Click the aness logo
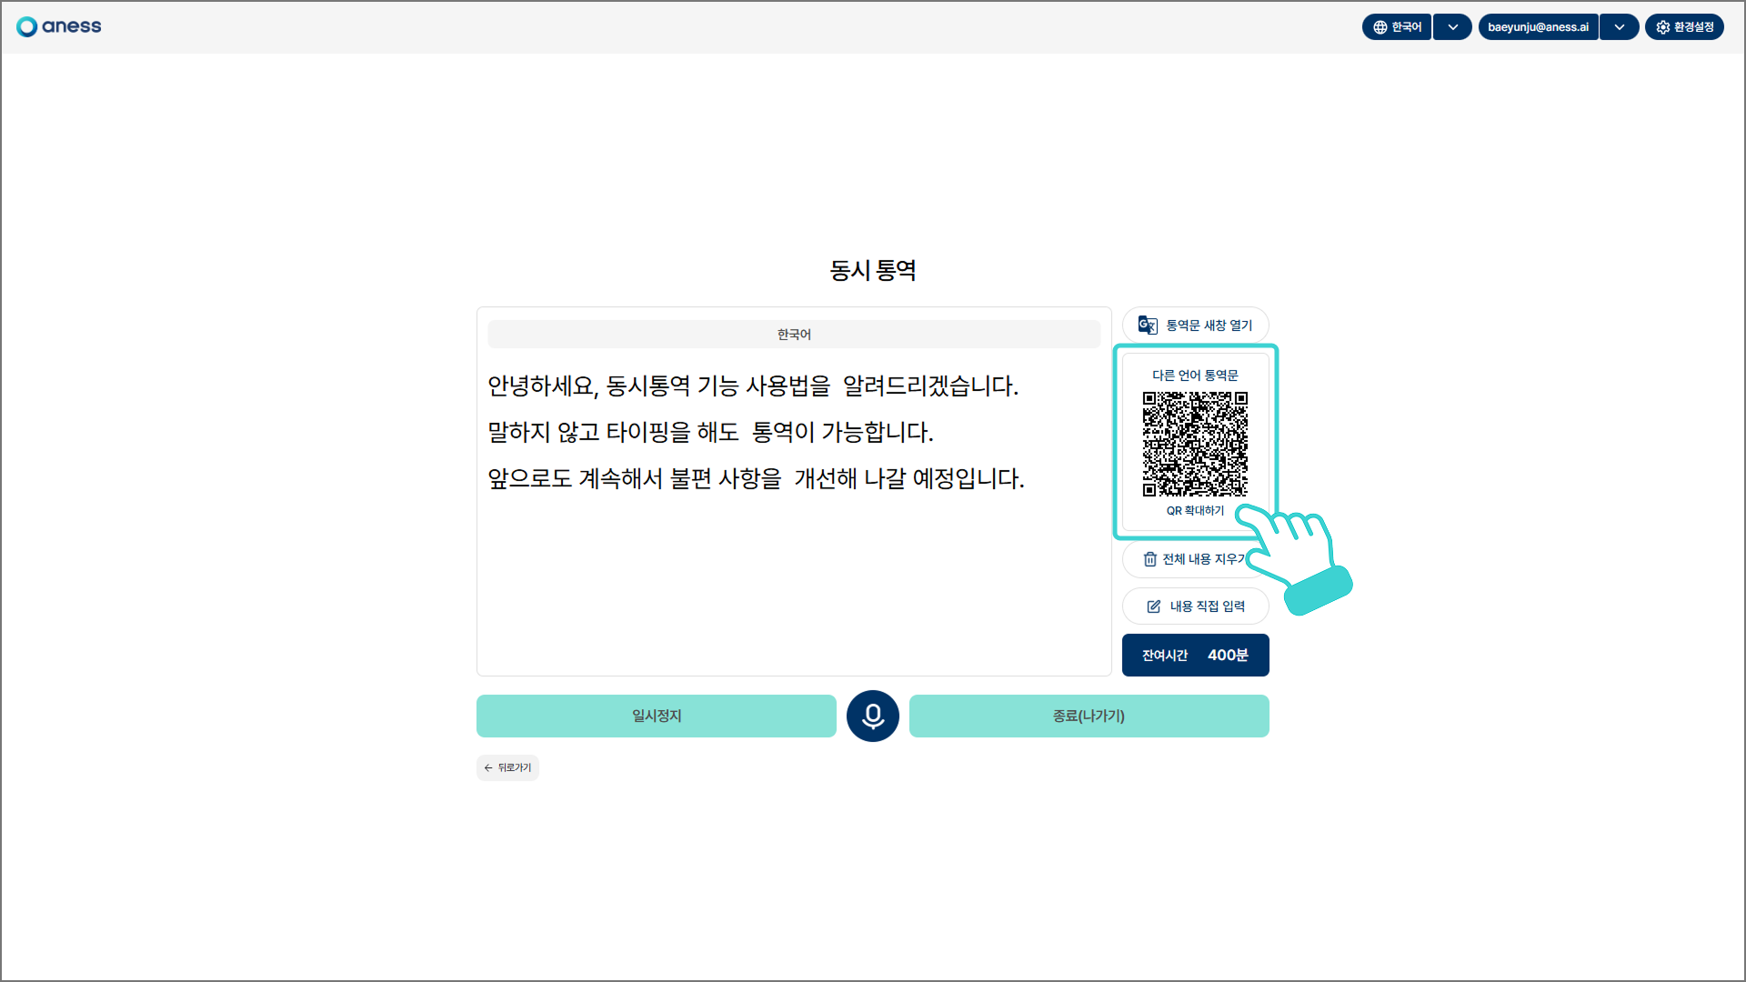The width and height of the screenshot is (1746, 982). pyautogui.click(x=59, y=26)
